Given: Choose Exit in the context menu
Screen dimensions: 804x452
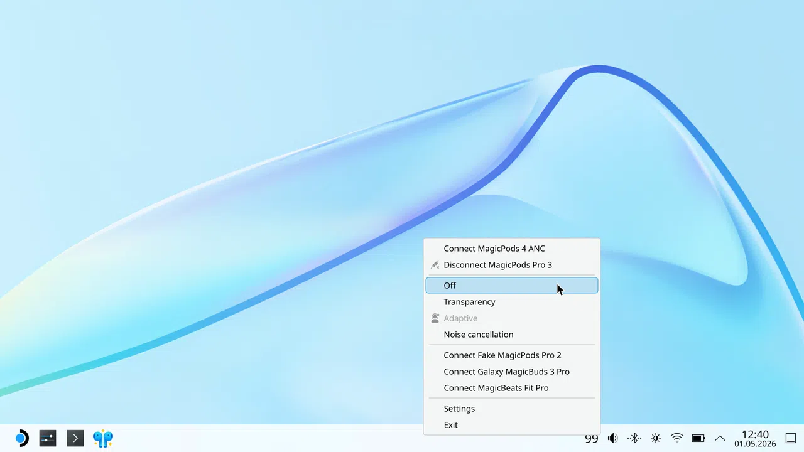Looking at the screenshot, I should [512, 424].
